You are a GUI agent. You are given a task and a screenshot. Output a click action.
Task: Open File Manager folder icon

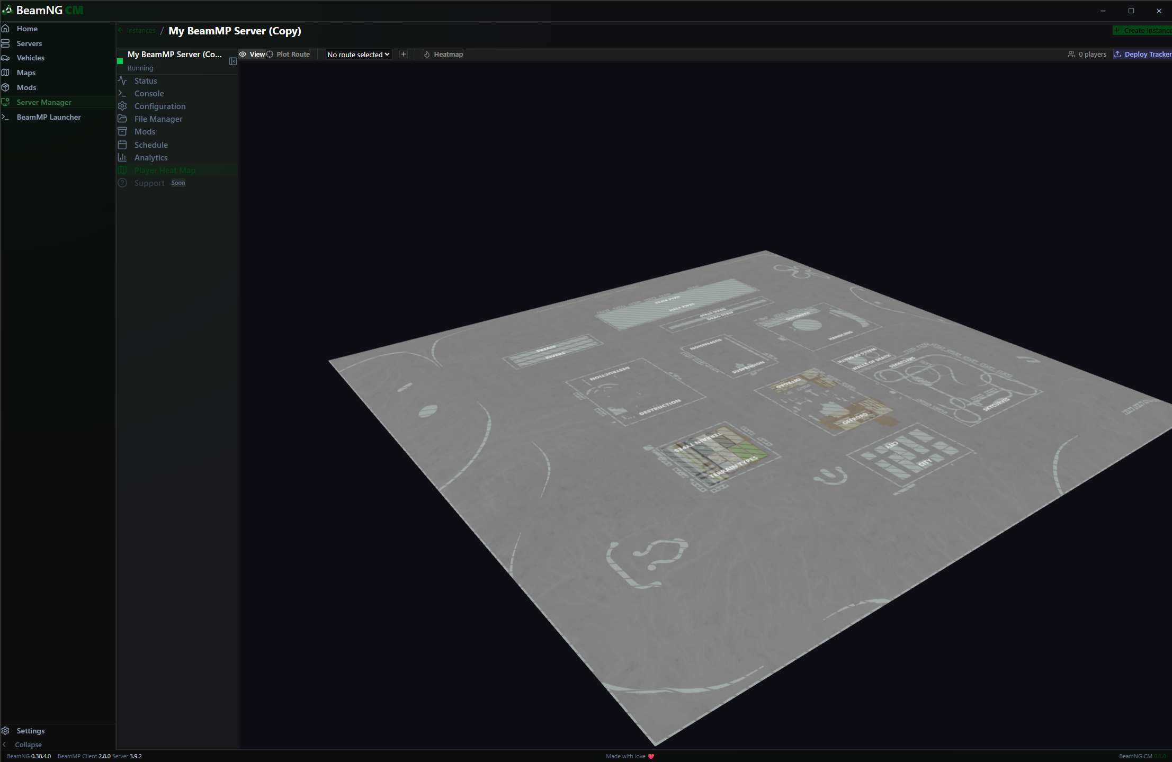click(x=122, y=119)
